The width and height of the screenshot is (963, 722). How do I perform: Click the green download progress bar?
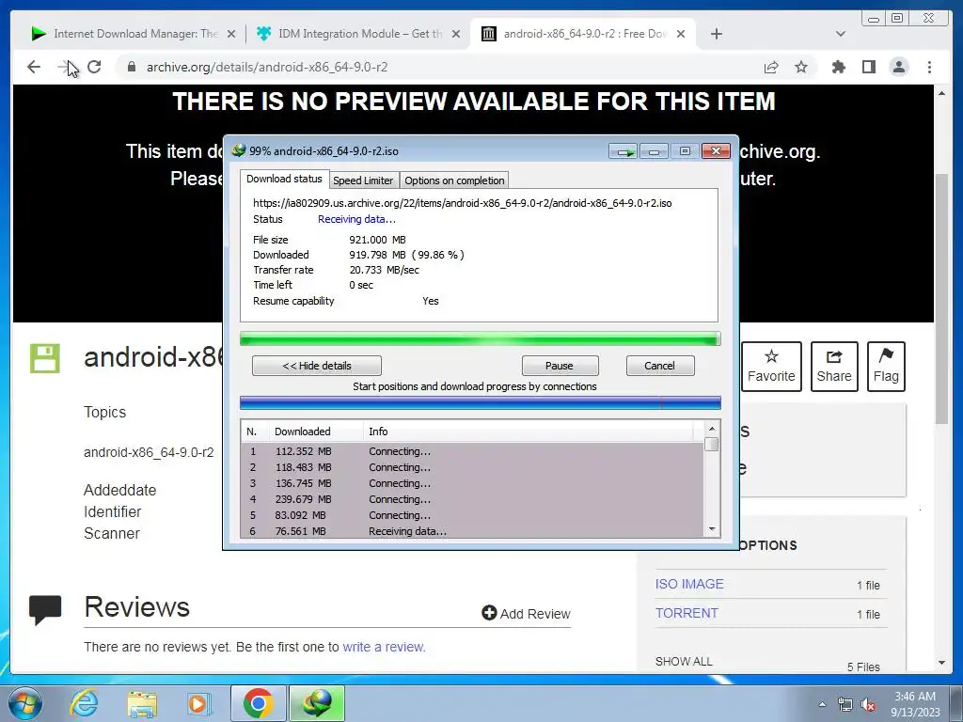point(480,338)
